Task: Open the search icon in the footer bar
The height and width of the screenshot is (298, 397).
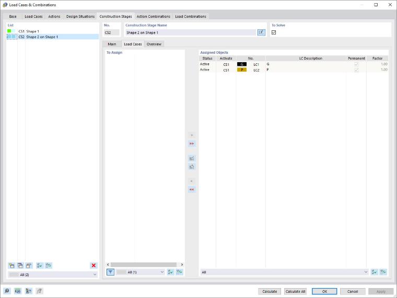Action: tap(7, 291)
